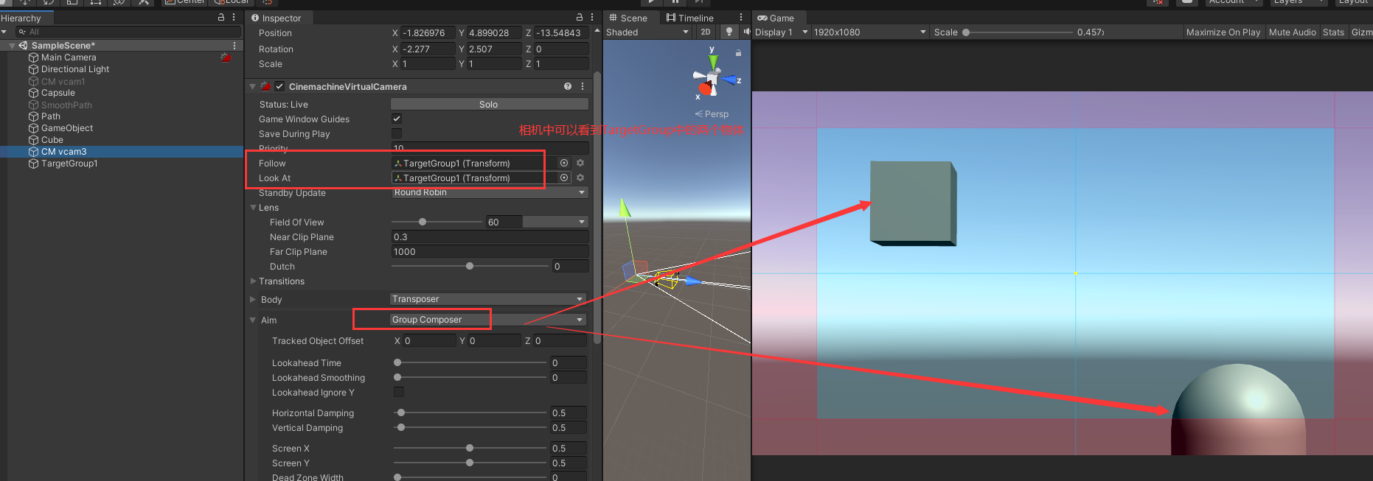This screenshot has height=481, width=1373.
Task: Lock the Hierarchy panel
Action: [221, 17]
